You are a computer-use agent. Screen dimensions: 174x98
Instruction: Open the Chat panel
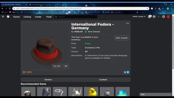point(156,94)
